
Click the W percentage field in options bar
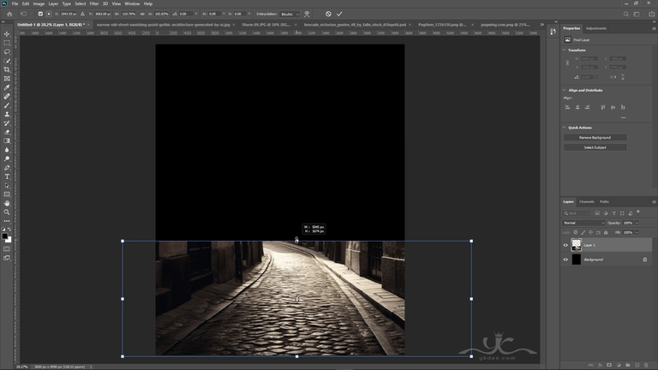[129, 14]
